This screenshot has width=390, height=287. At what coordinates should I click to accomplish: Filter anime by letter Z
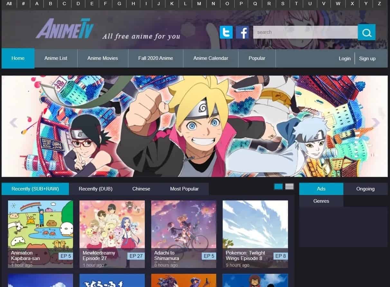[379, 4]
